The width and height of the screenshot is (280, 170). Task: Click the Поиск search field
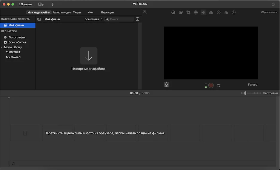coord(119,19)
